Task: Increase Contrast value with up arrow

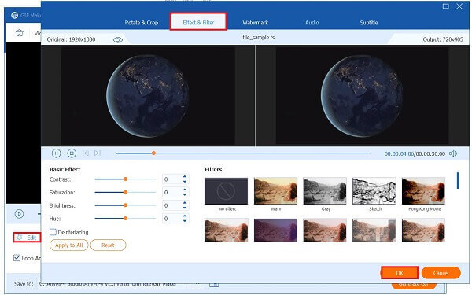Action: click(x=185, y=177)
